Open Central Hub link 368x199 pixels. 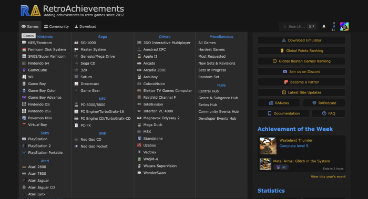208,91
